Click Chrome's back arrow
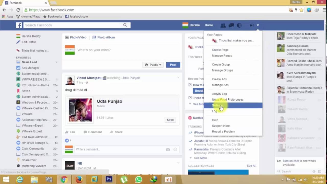Viewport: 327px width, 184px height. 4,10
